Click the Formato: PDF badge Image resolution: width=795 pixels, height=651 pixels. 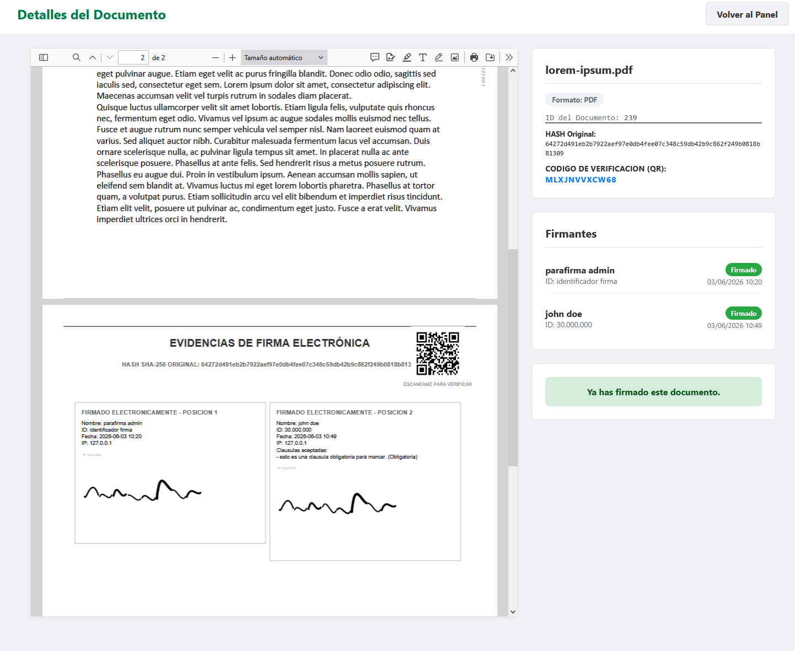click(574, 100)
